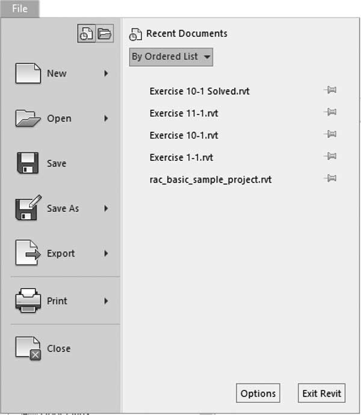Click the Exit Revit button
Screen dimensions: 361x415
click(x=322, y=393)
